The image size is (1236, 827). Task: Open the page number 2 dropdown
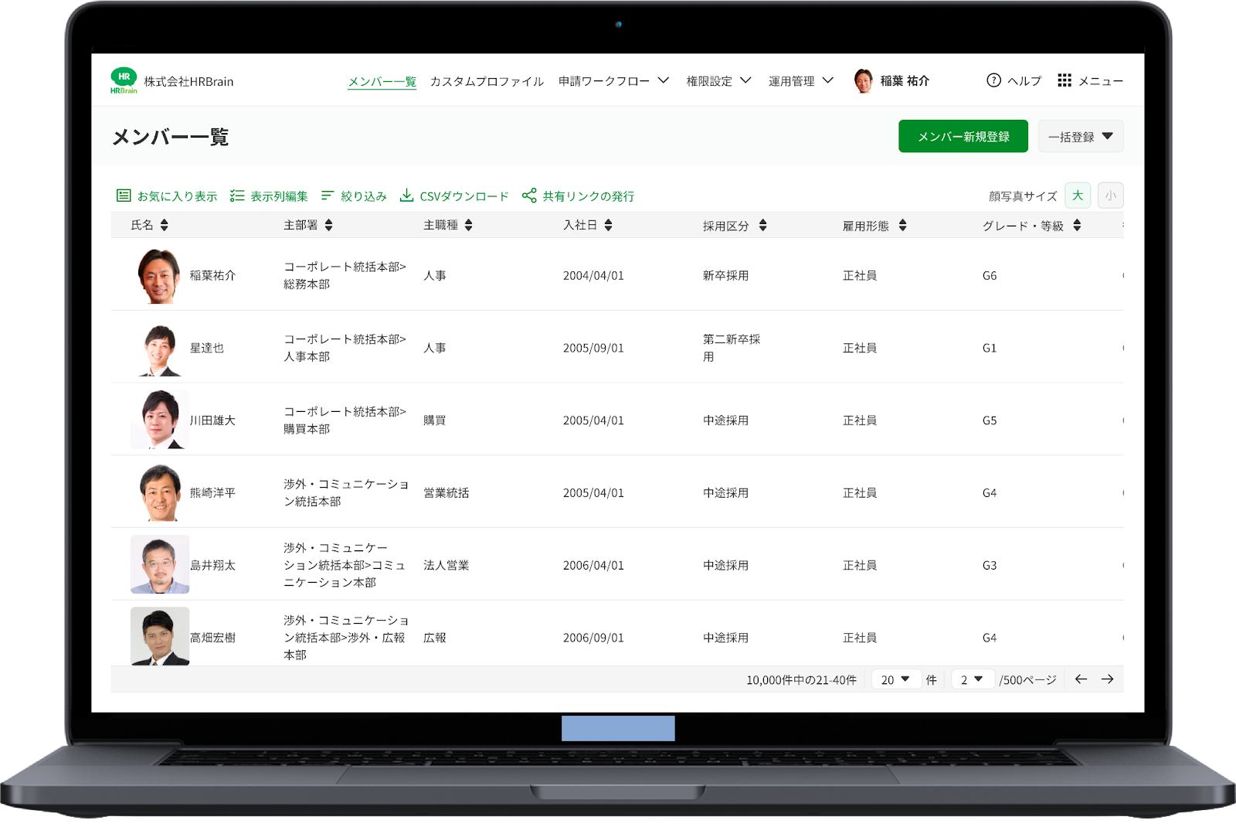point(973,679)
